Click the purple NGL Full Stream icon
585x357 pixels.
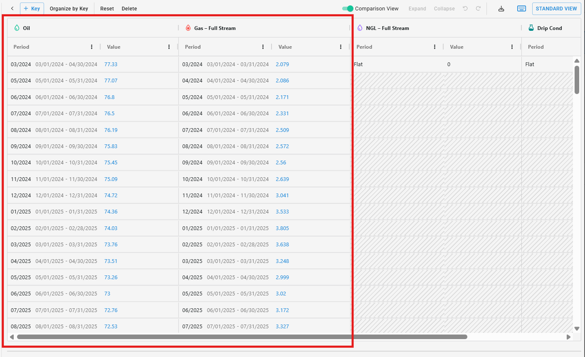pyautogui.click(x=360, y=28)
